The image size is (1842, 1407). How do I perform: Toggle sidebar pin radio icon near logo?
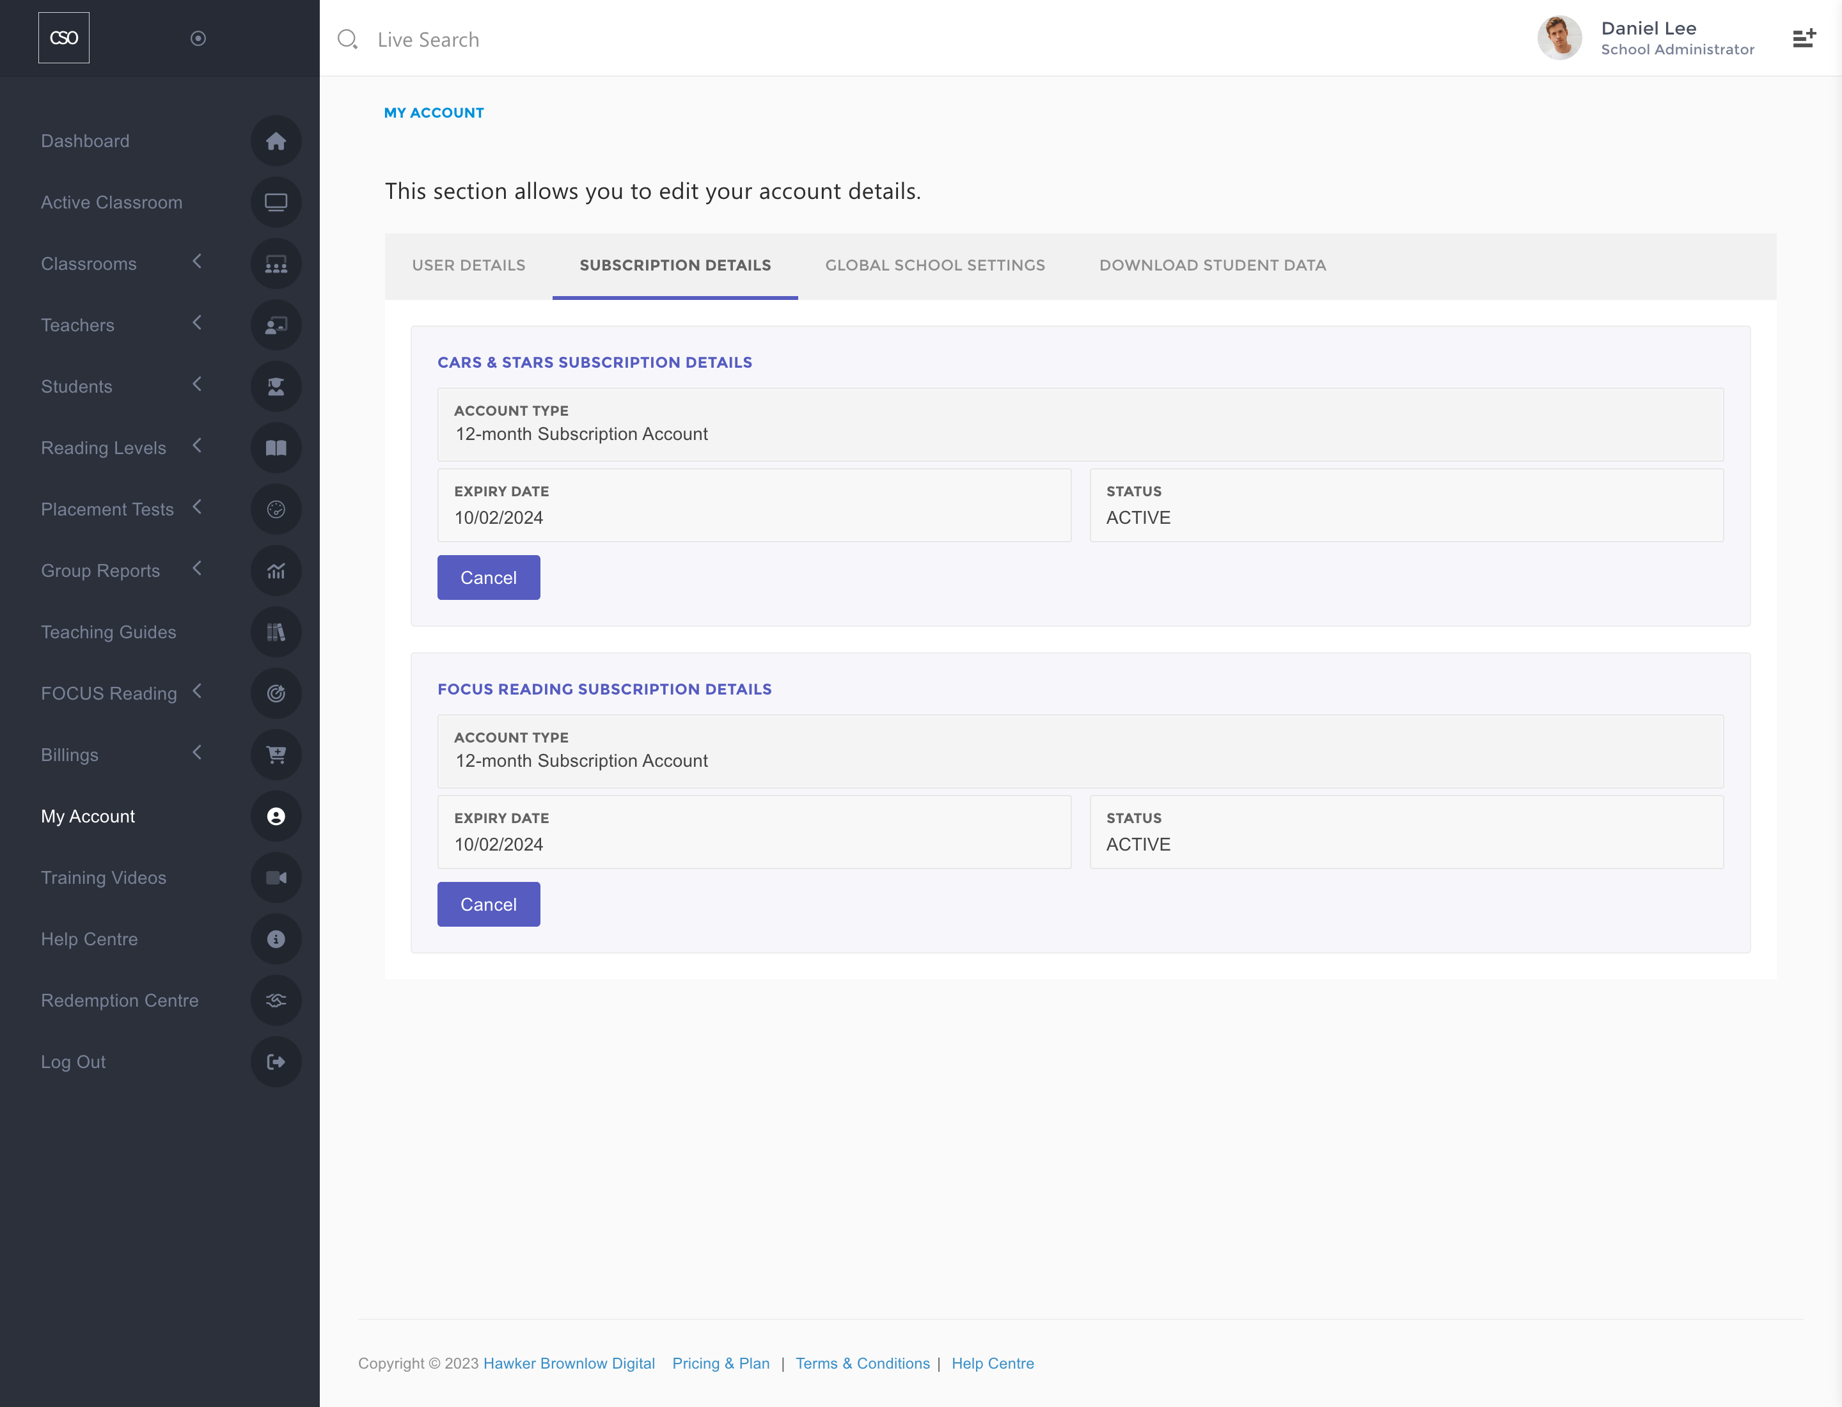tap(198, 38)
